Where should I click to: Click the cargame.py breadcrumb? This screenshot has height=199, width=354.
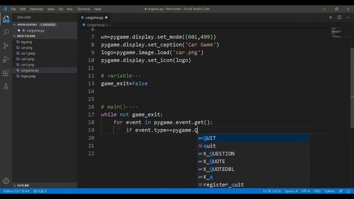(96, 25)
